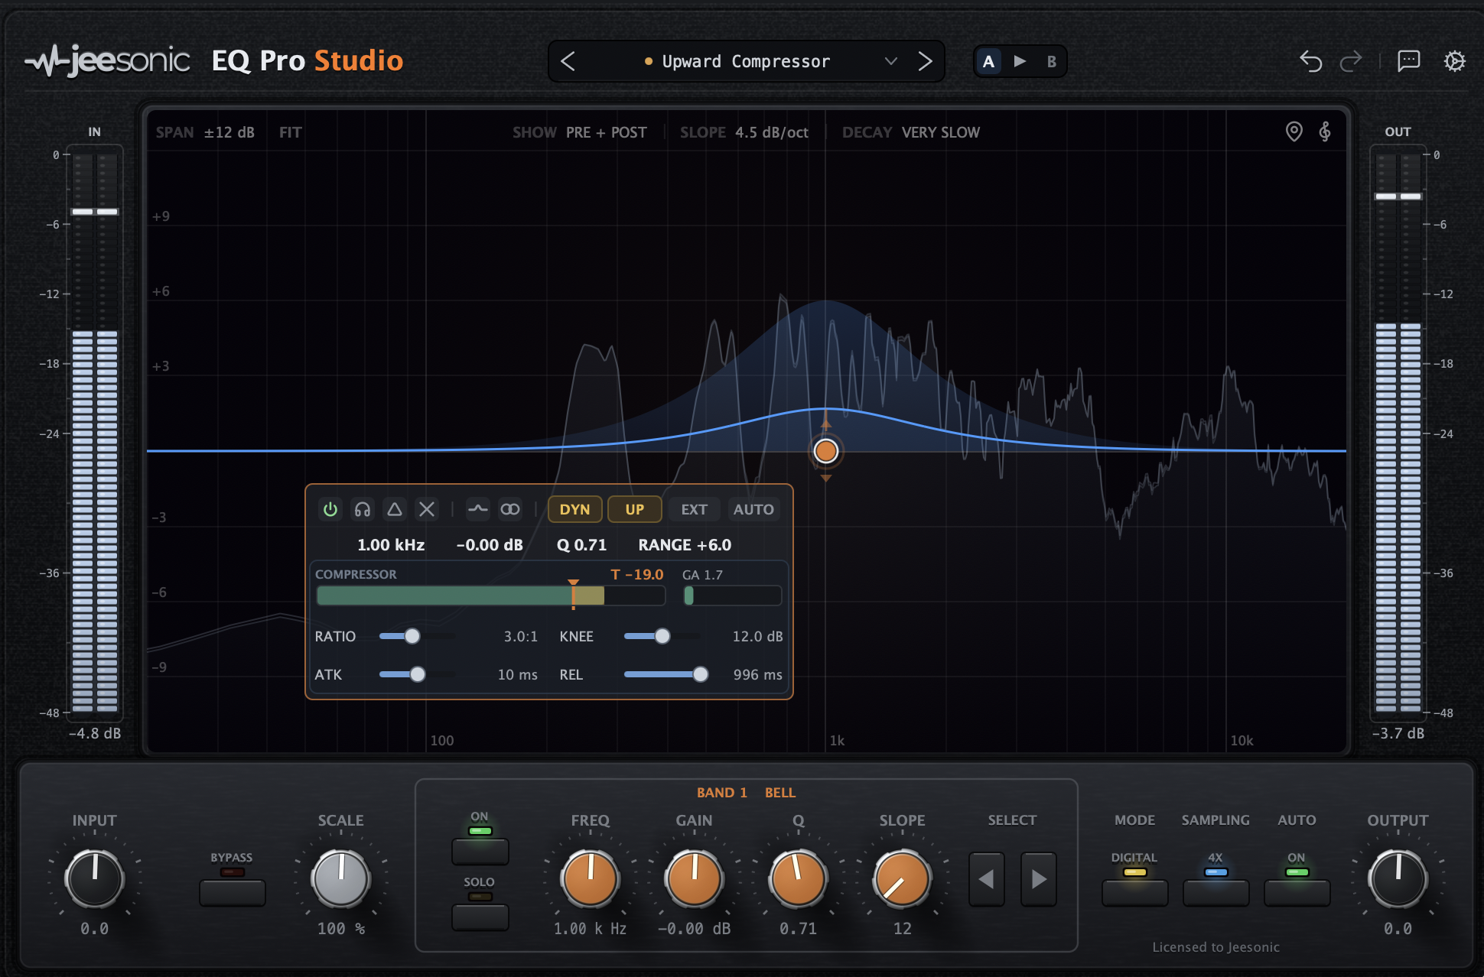Click the treble clef icon

(x=1325, y=131)
